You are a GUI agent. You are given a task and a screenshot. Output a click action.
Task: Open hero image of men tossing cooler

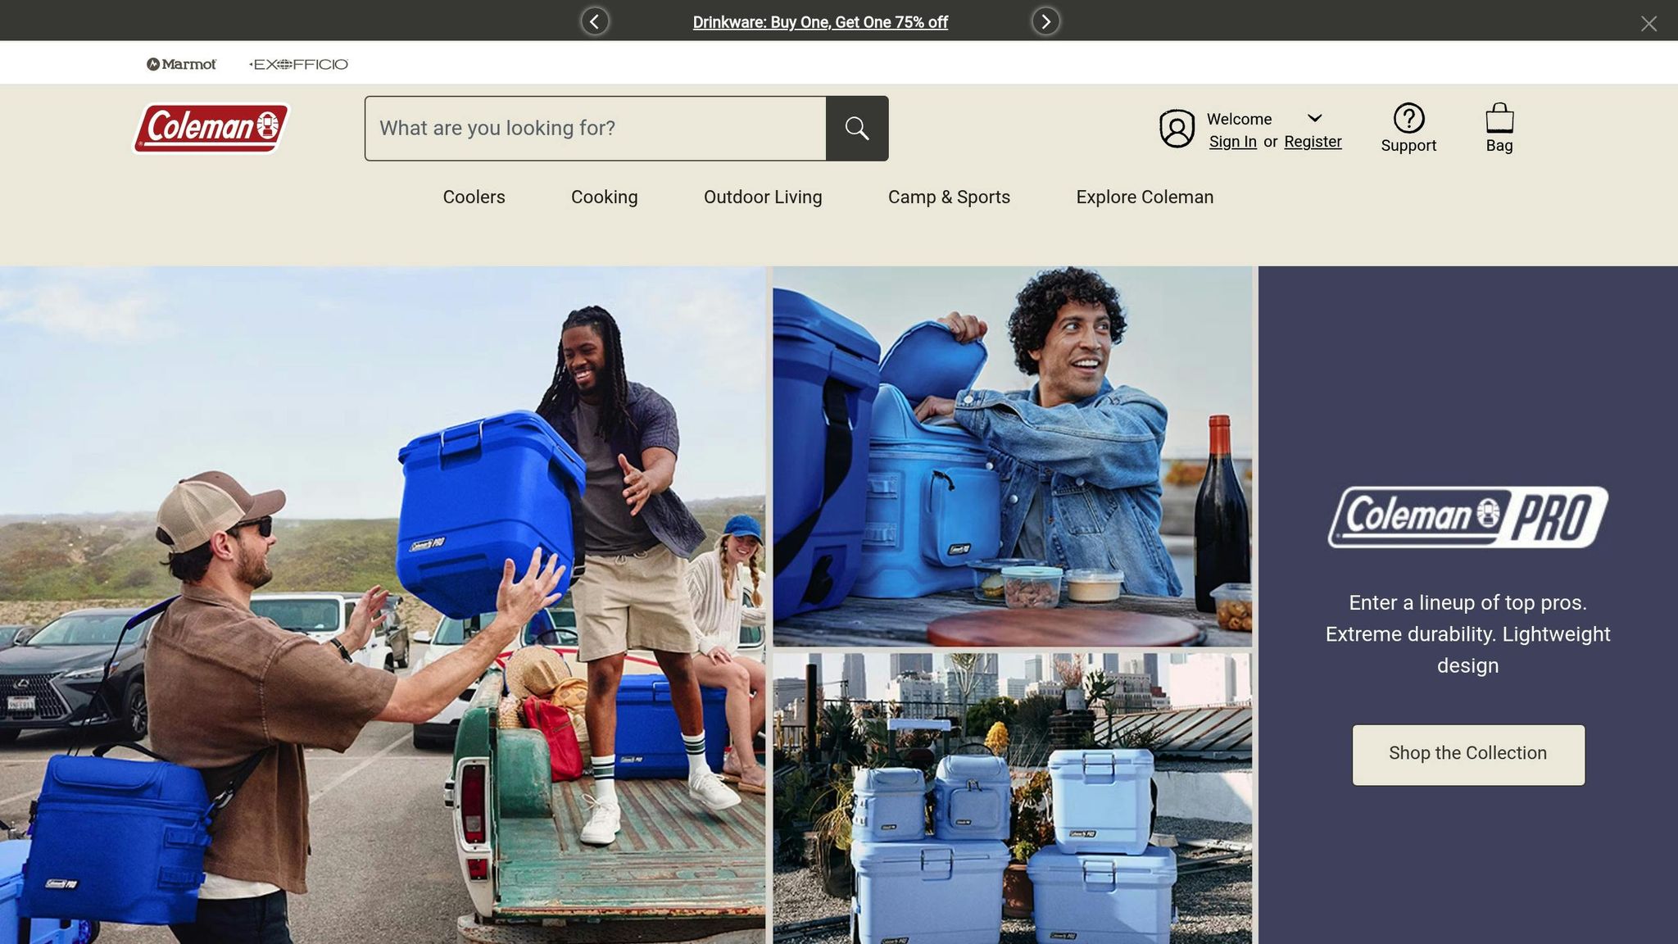click(x=383, y=605)
